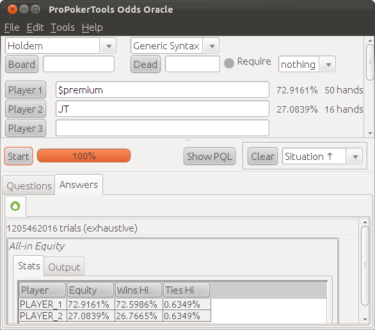Switch to the Questions tab

coord(29,185)
